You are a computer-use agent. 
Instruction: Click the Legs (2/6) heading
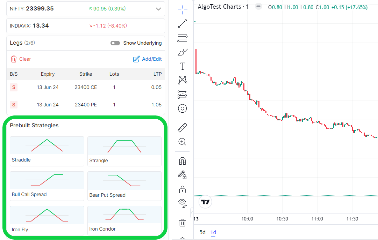click(22, 43)
